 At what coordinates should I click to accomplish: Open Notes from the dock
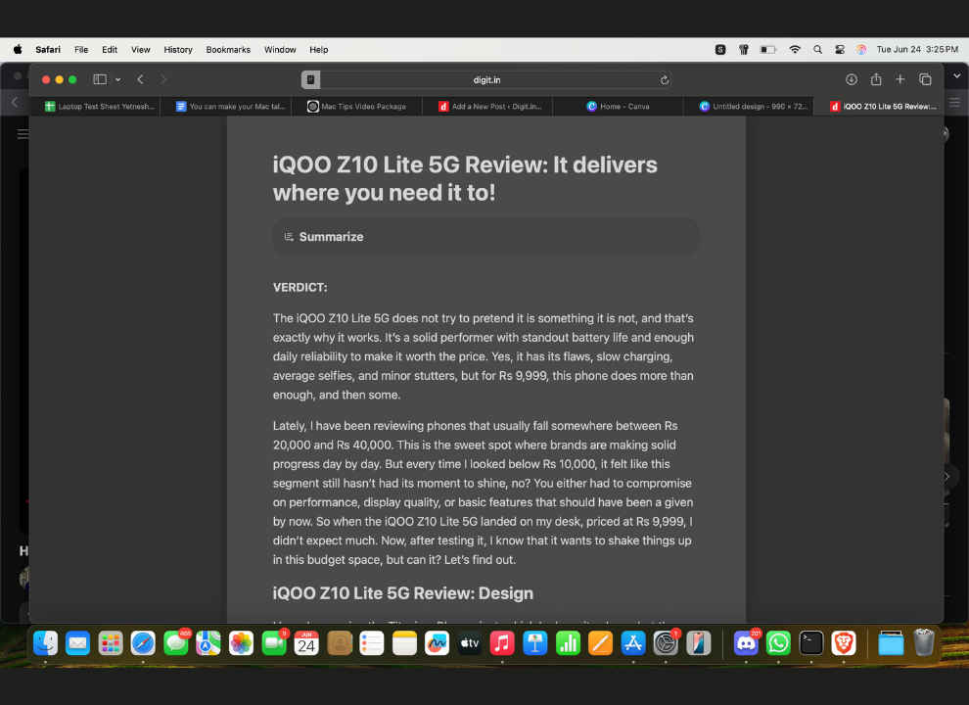(x=404, y=643)
